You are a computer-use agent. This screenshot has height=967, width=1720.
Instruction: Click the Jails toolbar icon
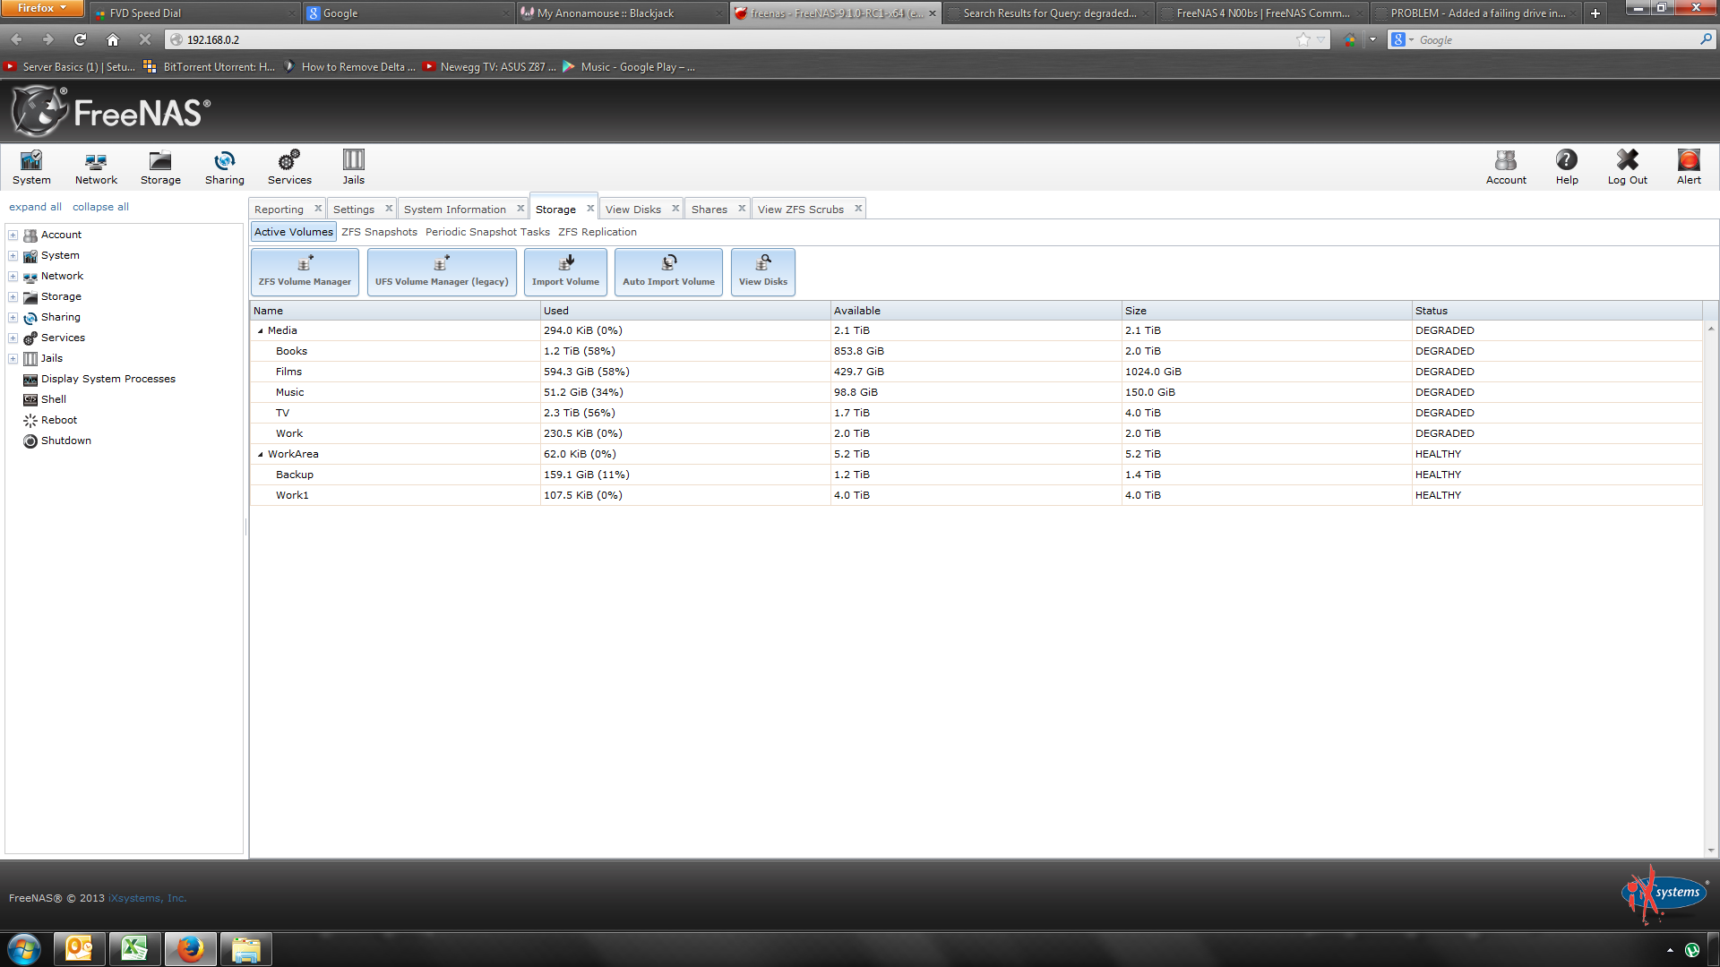[x=353, y=161]
